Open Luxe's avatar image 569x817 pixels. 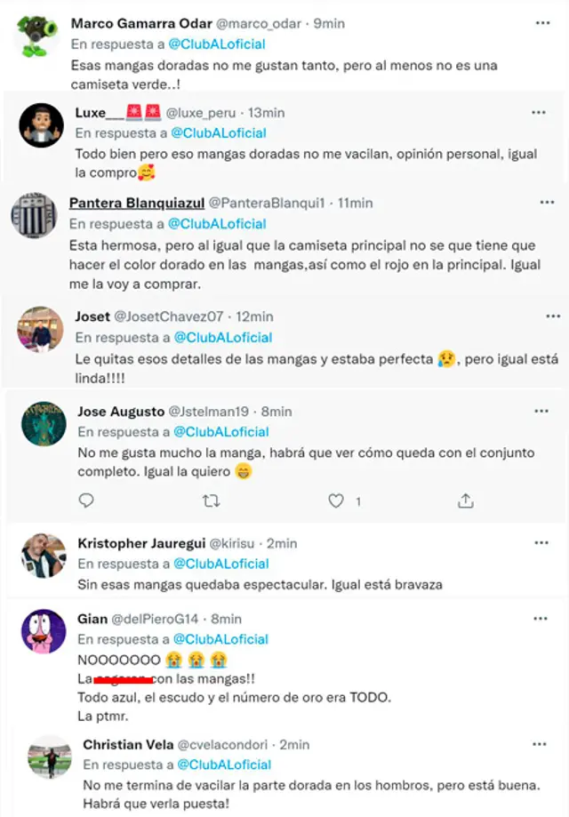point(41,125)
